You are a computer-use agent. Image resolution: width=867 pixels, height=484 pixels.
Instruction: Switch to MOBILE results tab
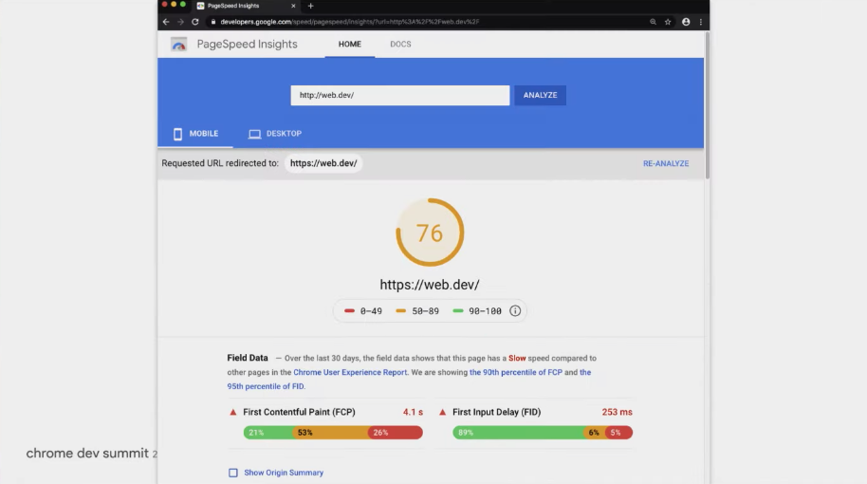195,134
